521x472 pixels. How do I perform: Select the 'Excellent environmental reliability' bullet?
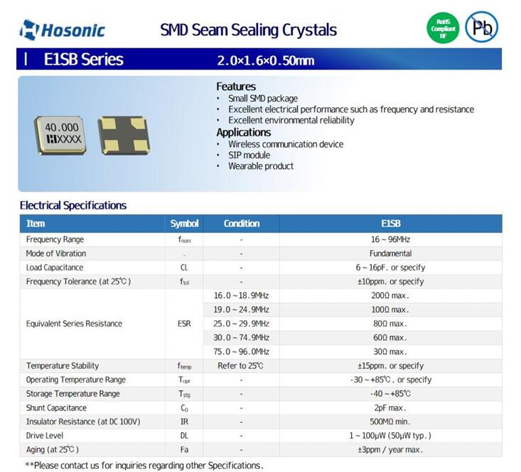291,120
